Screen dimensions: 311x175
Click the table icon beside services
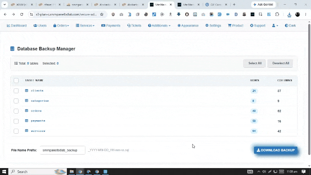pos(26,131)
